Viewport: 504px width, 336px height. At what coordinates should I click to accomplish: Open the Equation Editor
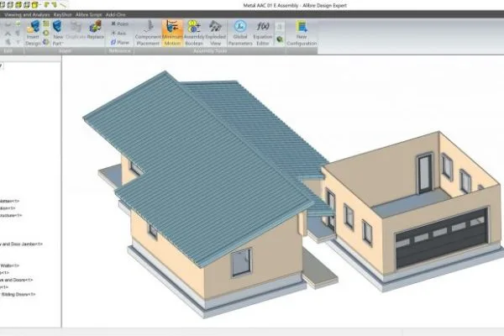(263, 33)
